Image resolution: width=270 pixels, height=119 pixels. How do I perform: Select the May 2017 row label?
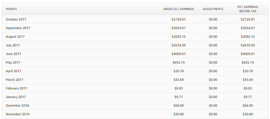(x=13, y=62)
